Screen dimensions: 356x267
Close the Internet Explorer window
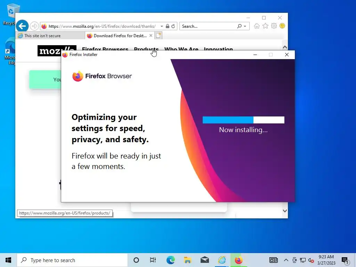click(280, 18)
